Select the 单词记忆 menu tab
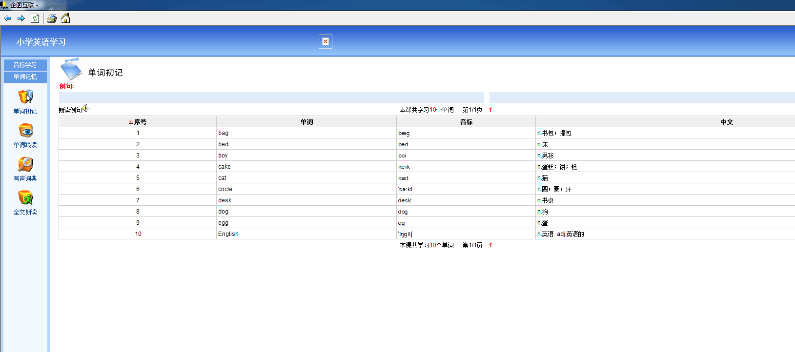Viewport: 795px width, 352px height. click(x=25, y=77)
